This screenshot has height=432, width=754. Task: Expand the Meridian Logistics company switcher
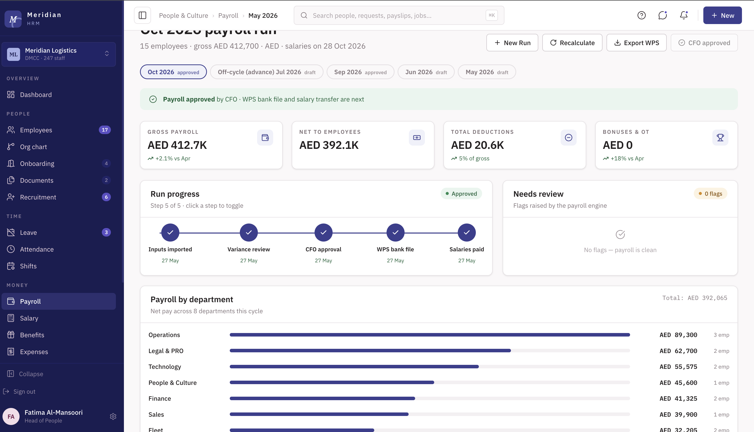click(59, 54)
